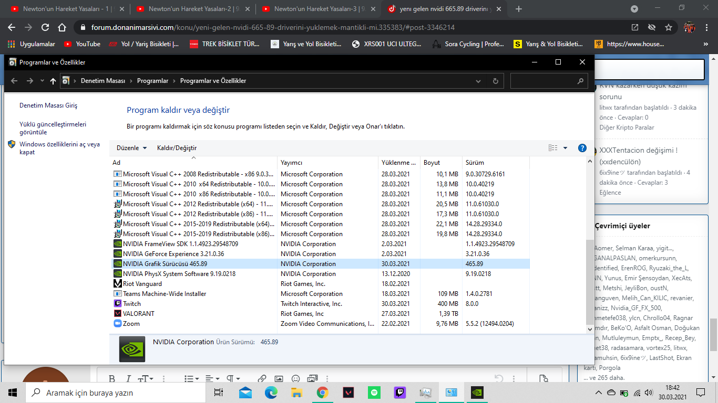Select the Riot Vanguard entry
The height and width of the screenshot is (403, 718).
321,284
